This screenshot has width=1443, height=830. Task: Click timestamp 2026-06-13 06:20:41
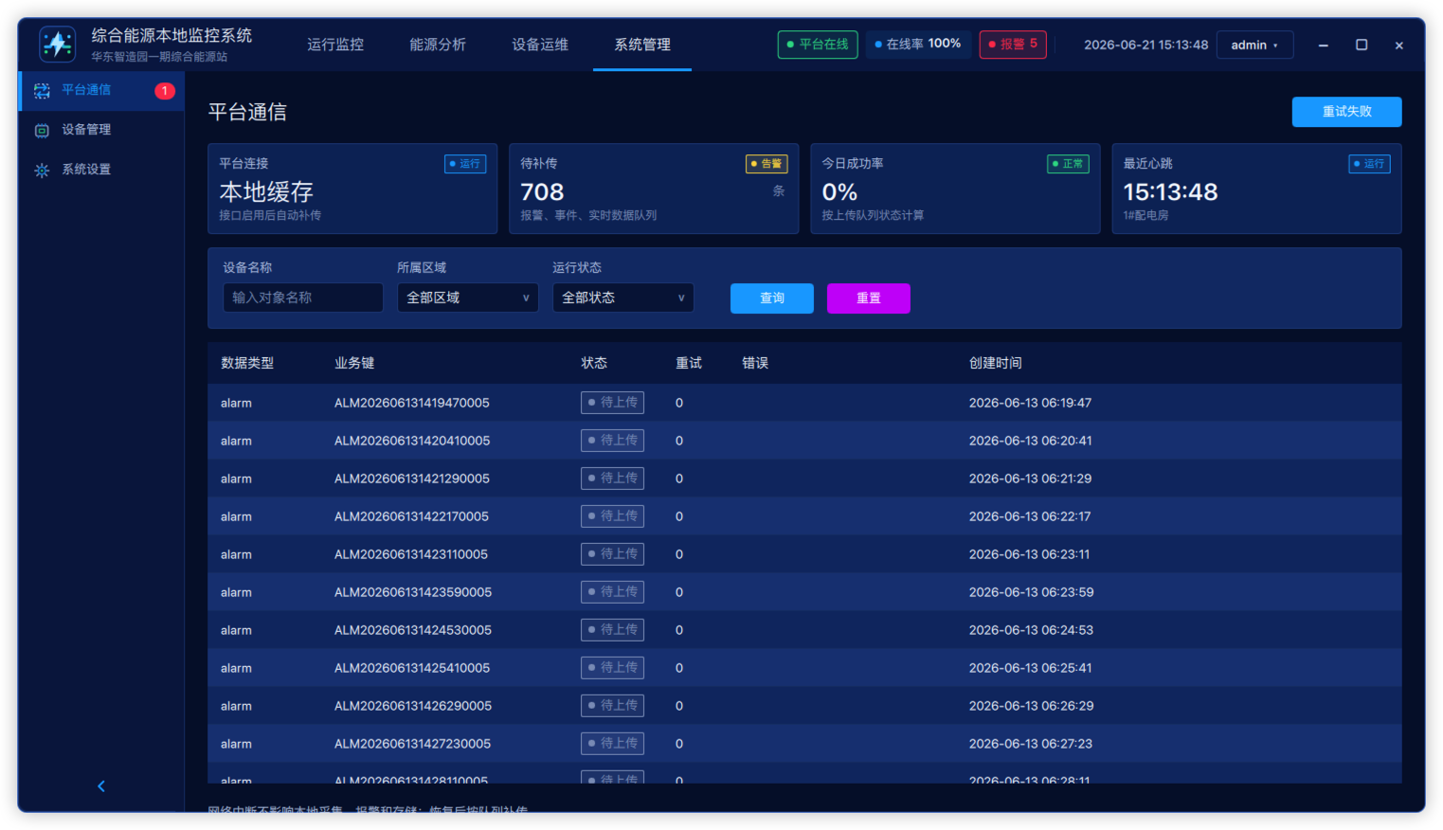pyautogui.click(x=1030, y=441)
